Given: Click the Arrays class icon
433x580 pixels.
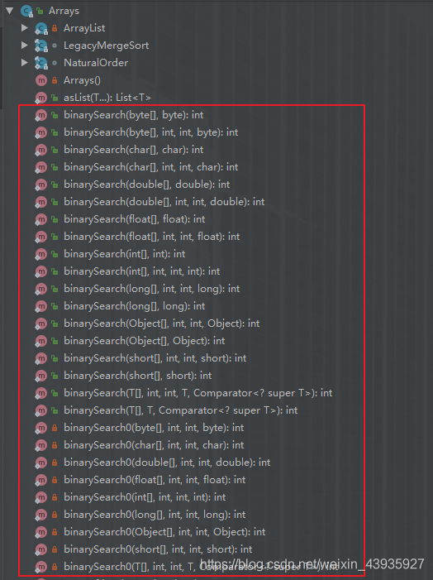Looking at the screenshot, I should 26,11.
